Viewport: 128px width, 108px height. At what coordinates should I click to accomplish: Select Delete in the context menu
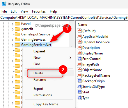[38, 73]
